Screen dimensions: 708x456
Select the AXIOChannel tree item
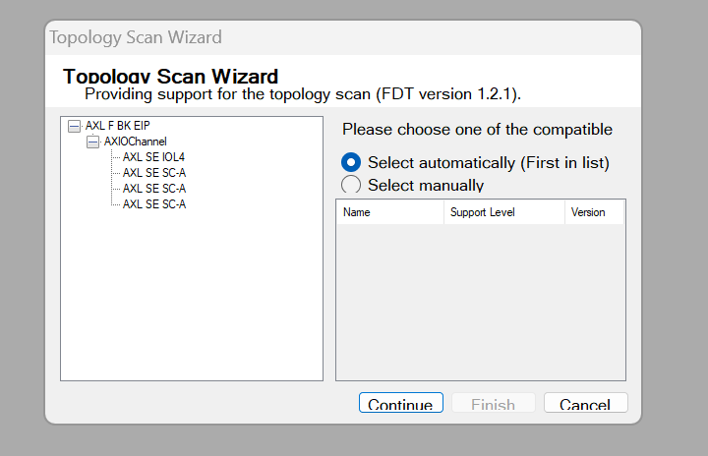click(x=135, y=142)
